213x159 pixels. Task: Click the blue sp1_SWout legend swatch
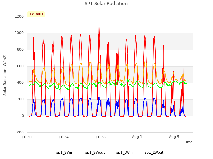(x=81, y=153)
